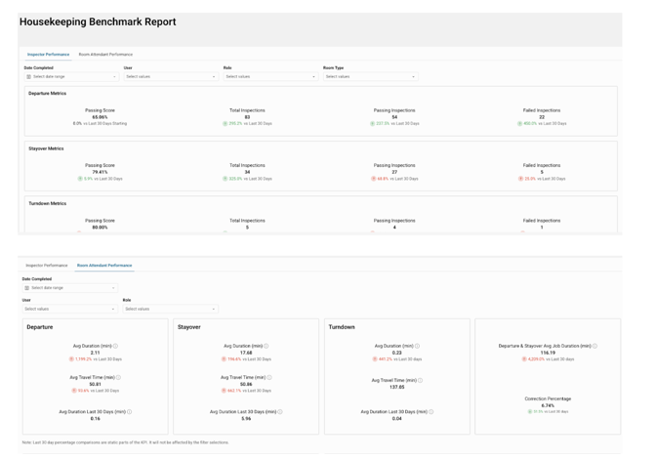This screenshot has height=460, width=654.
Task: Click green trend icon under Departure Total Inspections
Action: tap(225, 124)
